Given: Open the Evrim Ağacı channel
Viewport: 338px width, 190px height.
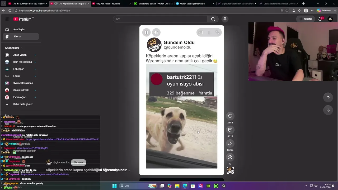Looking at the screenshot, I should coord(21,97).
